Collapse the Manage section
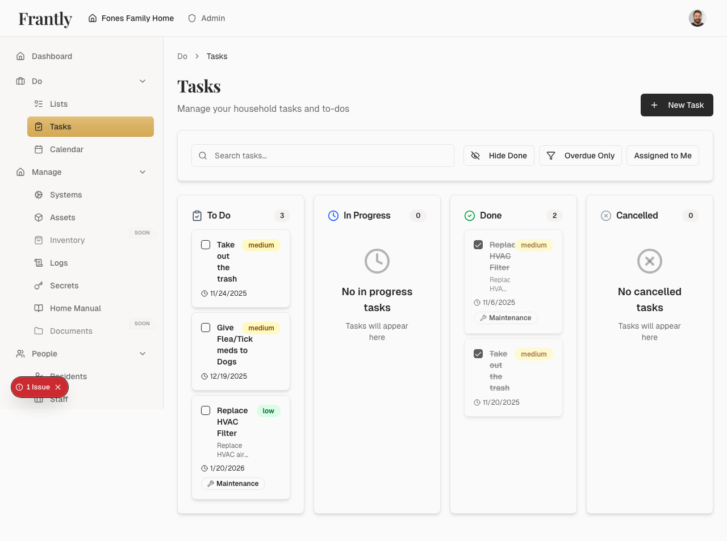This screenshot has width=727, height=541. click(x=143, y=172)
